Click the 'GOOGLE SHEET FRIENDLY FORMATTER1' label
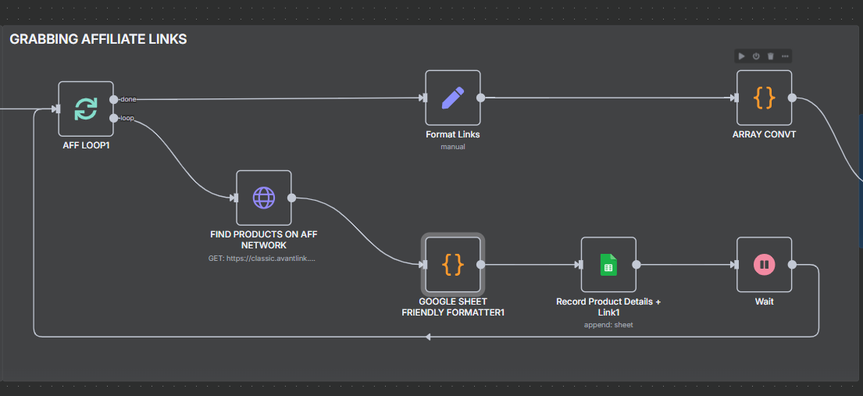863x396 pixels. 453,307
